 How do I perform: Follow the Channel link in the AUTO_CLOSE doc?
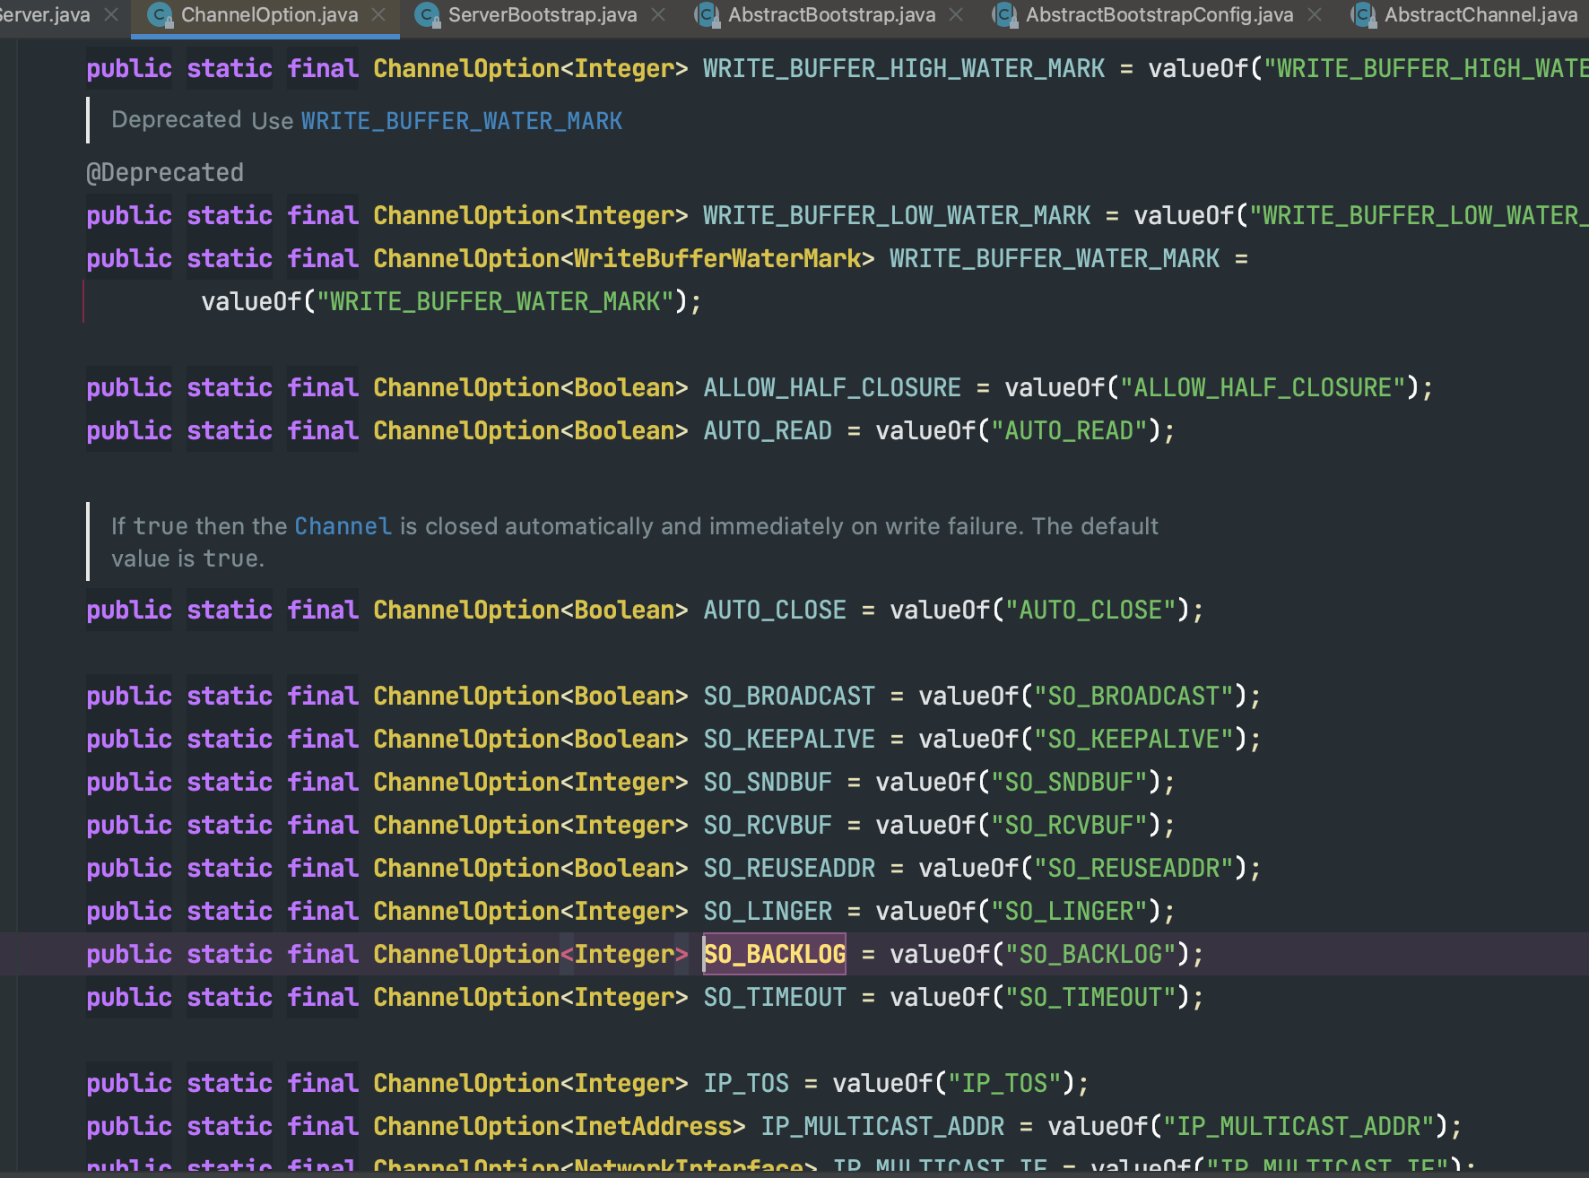click(343, 526)
